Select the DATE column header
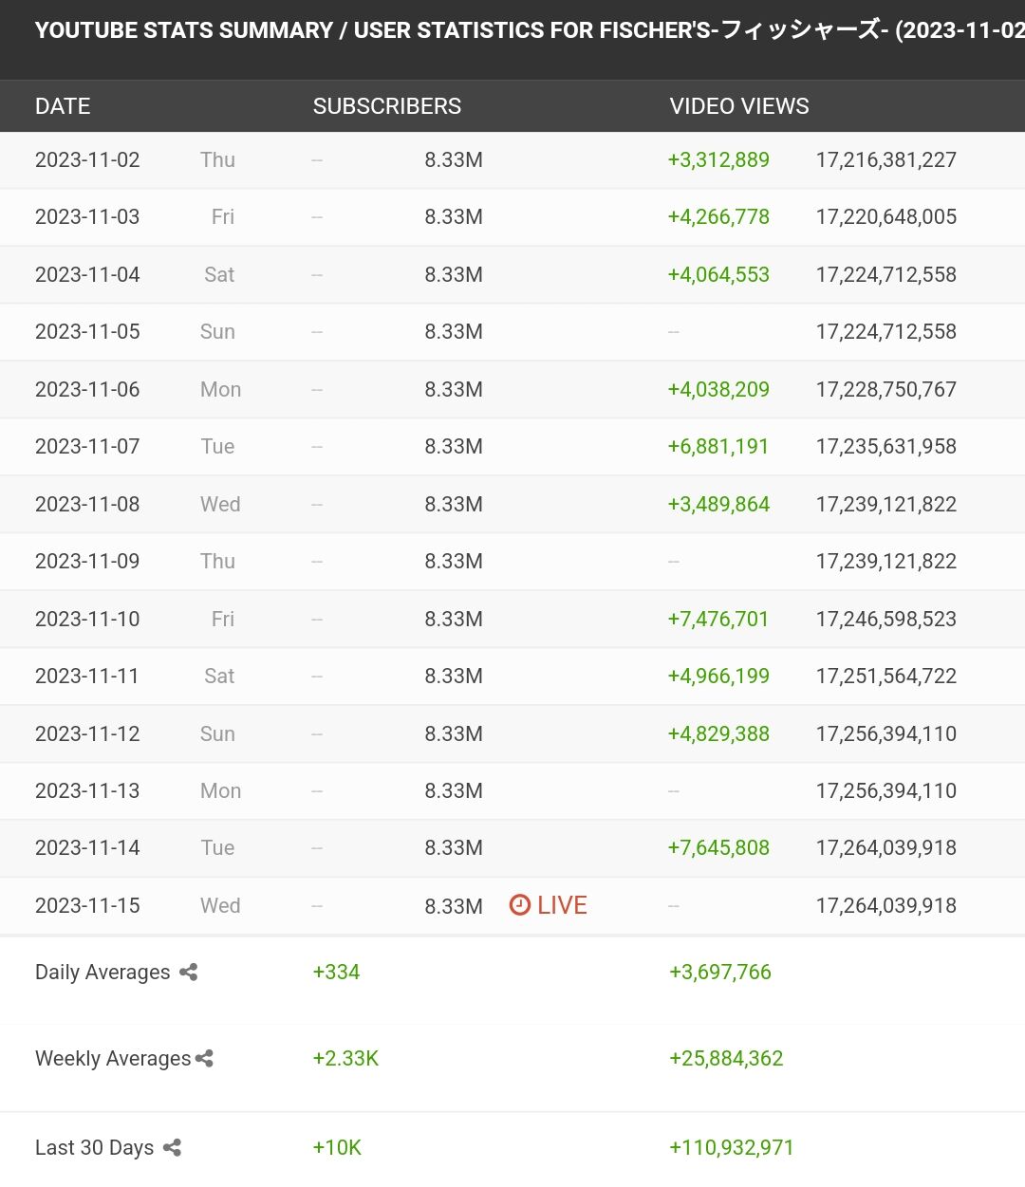The height and width of the screenshot is (1187, 1025). [63, 106]
